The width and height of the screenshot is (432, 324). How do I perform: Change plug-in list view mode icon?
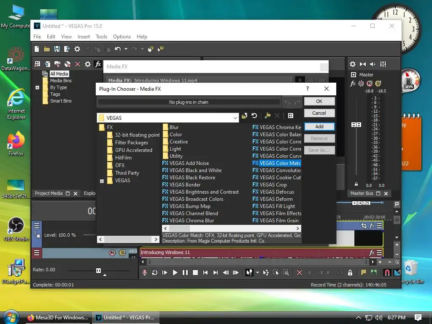(x=290, y=116)
